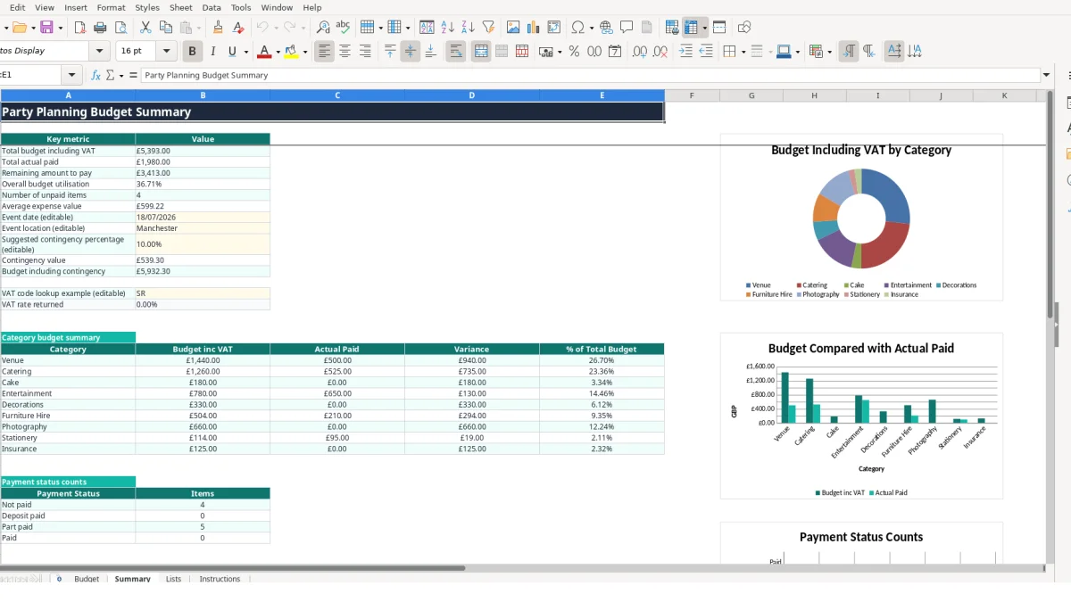Click the Format as Percent icon
1071x602 pixels.
click(574, 52)
